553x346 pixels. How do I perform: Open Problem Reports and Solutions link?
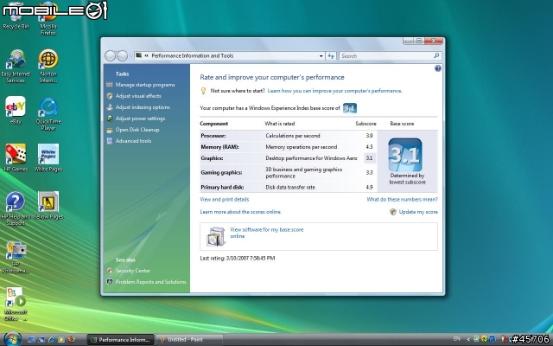(x=150, y=282)
